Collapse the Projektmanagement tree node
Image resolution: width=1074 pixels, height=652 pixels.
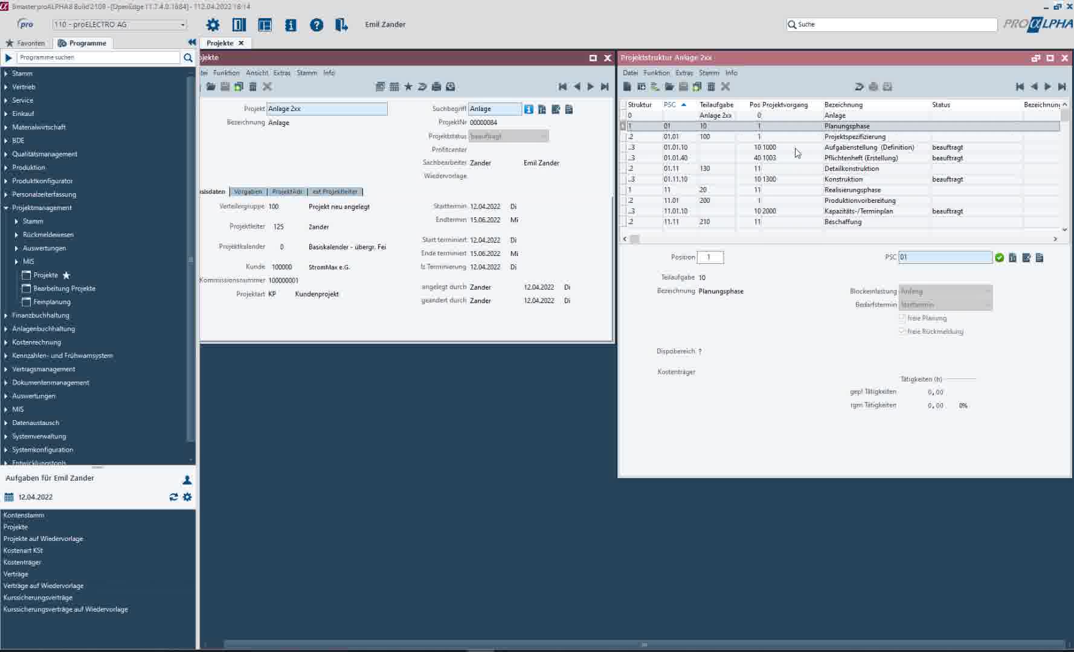tap(6, 208)
